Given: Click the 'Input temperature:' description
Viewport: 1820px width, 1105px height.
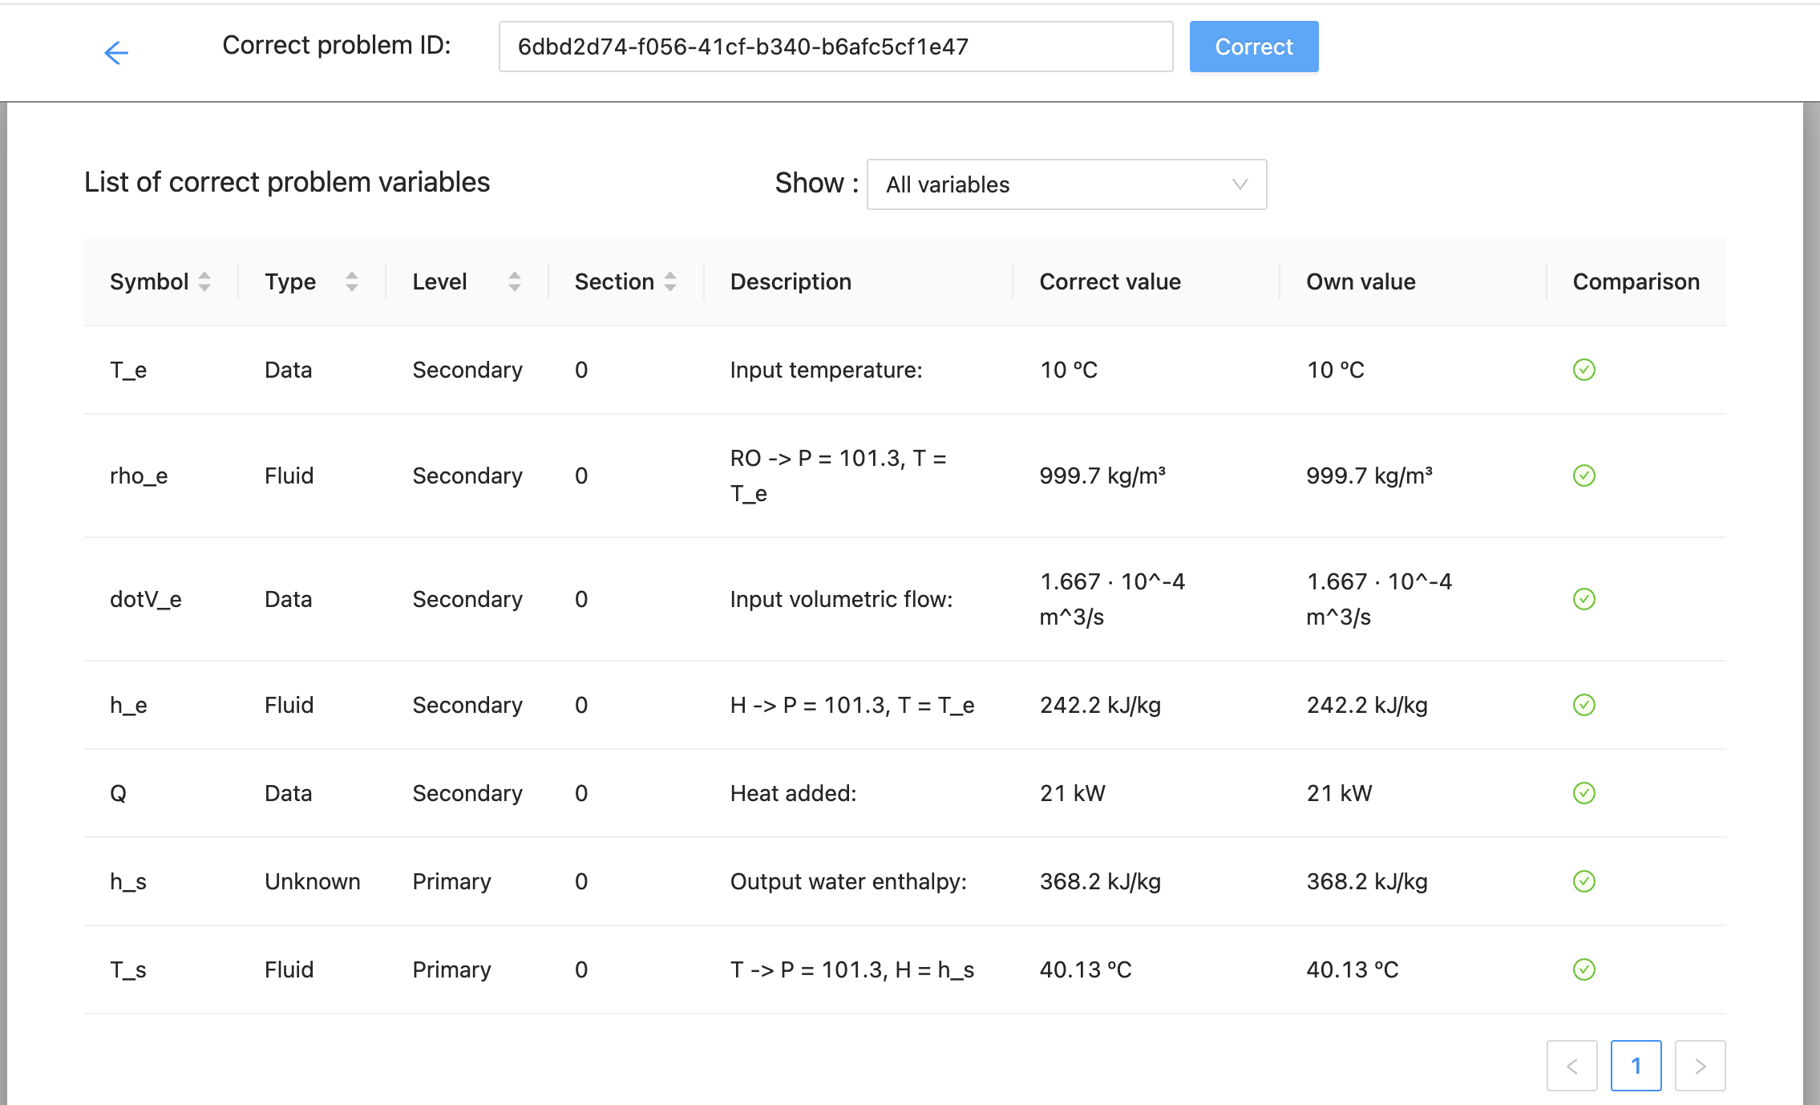Looking at the screenshot, I should (x=826, y=370).
